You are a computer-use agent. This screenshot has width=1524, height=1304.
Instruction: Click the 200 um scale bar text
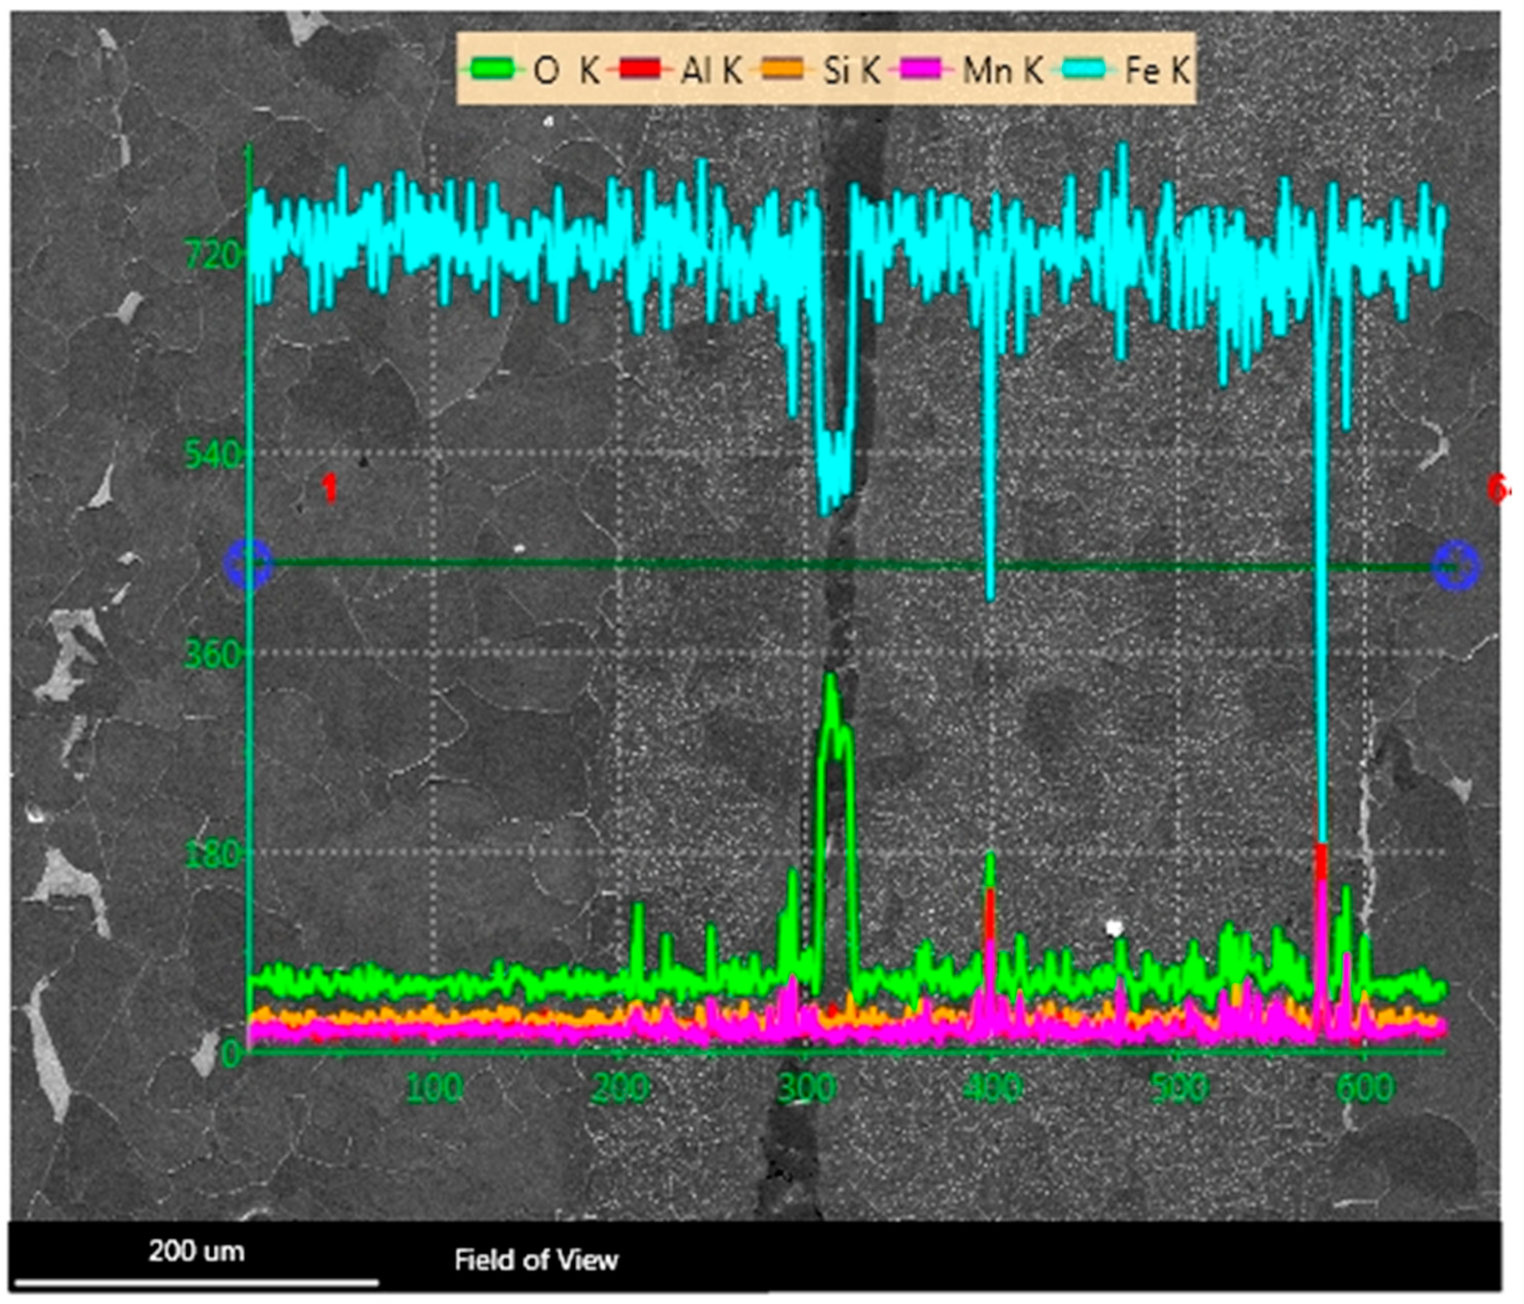196,1251
